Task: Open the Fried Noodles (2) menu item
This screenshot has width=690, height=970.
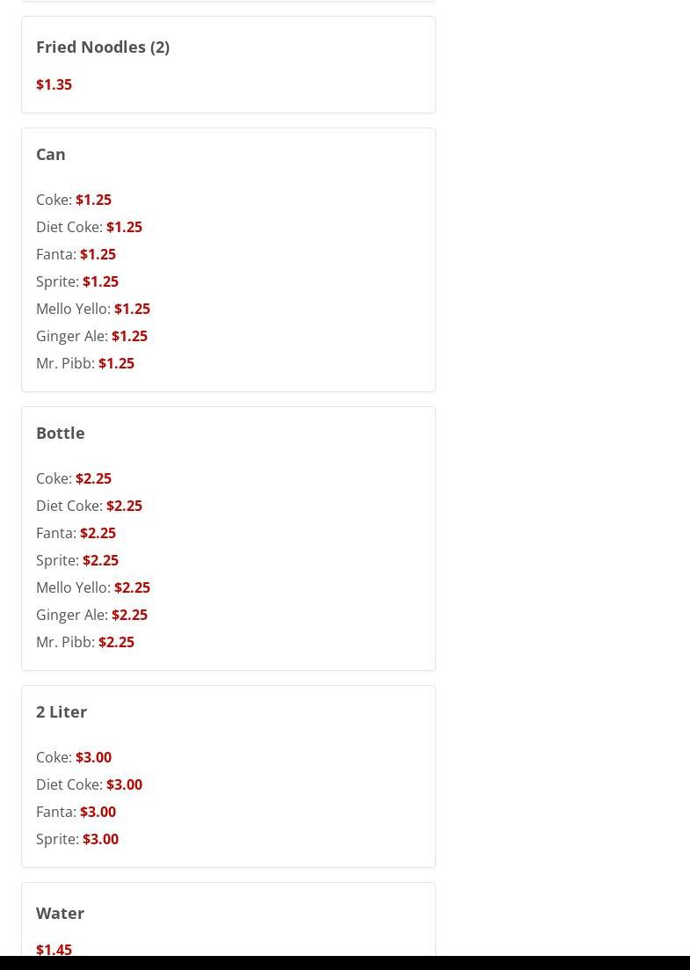Action: pyautogui.click(x=103, y=47)
